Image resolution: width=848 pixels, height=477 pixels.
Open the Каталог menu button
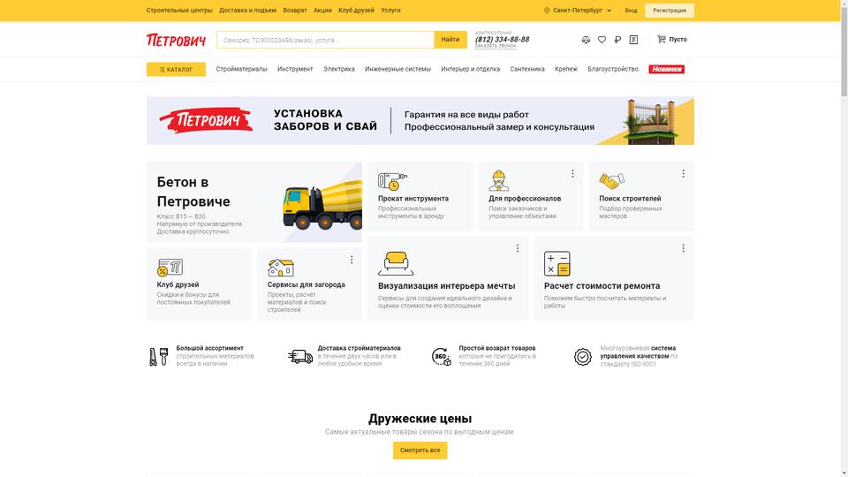pos(176,69)
